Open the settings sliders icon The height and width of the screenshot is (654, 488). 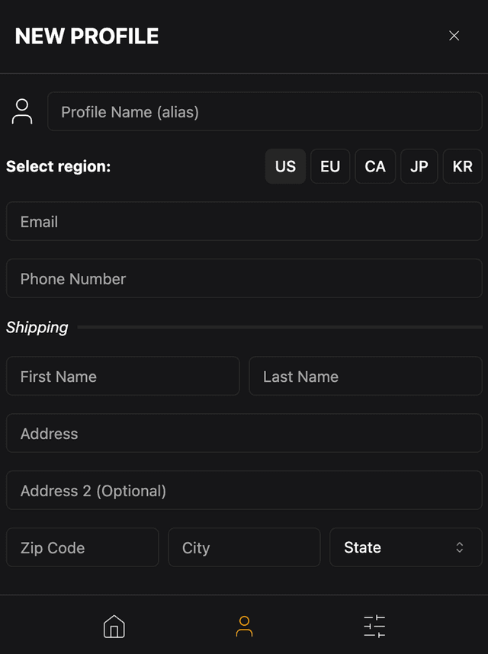pyautogui.click(x=374, y=626)
